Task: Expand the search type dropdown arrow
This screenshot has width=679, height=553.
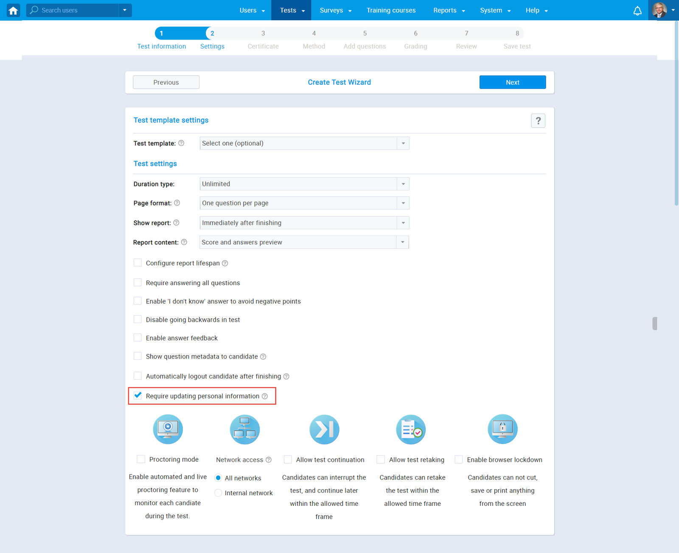Action: point(125,10)
